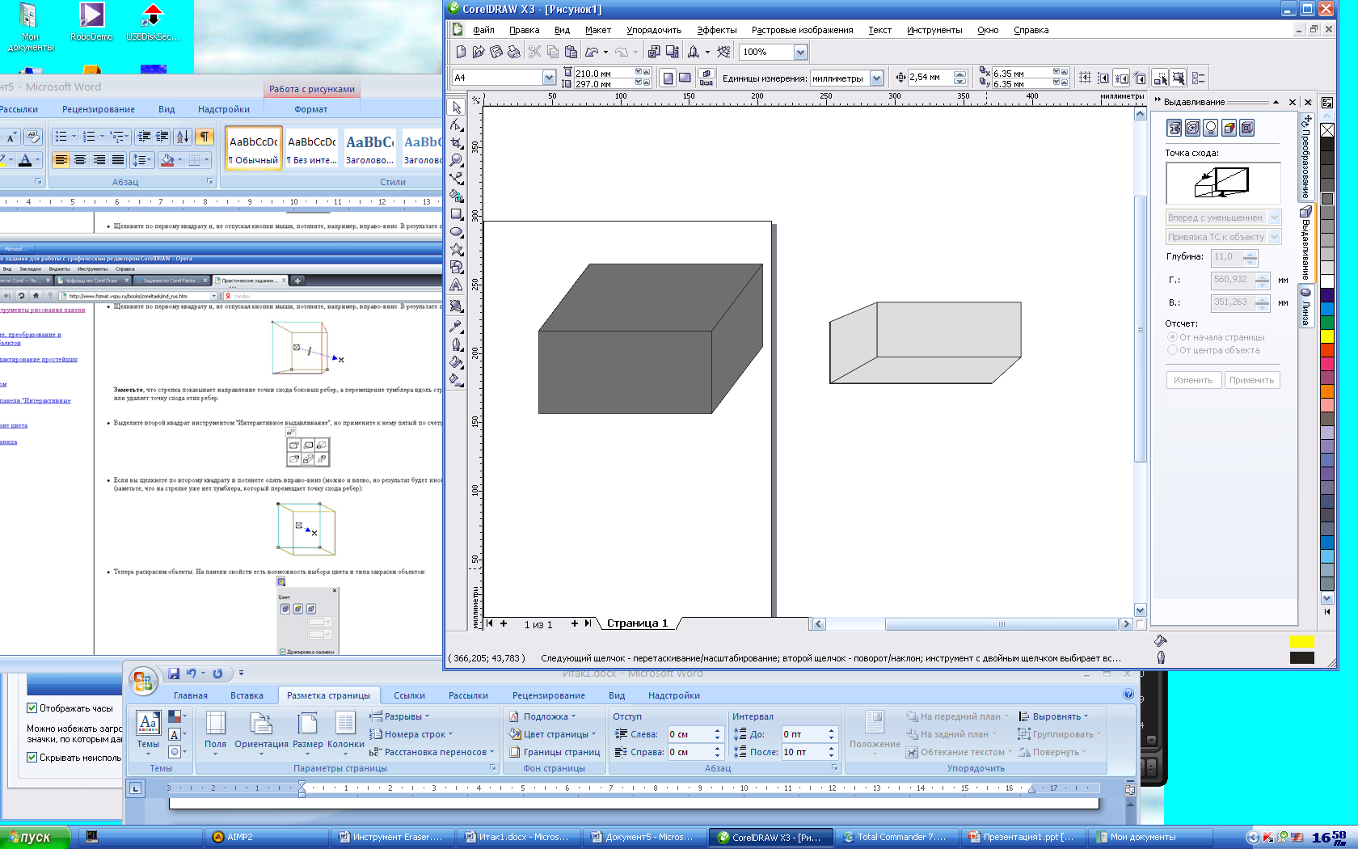Toggle 'Скрывать неиспользуемые' checkbox

[x=32, y=758]
